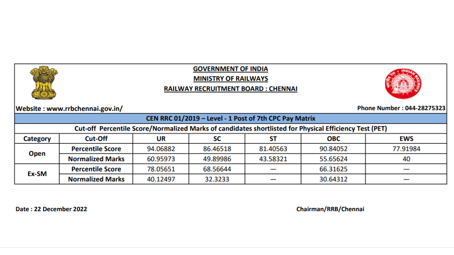This screenshot has width=454, height=255.
Task: Select the UR column header
Action: pyautogui.click(x=161, y=139)
